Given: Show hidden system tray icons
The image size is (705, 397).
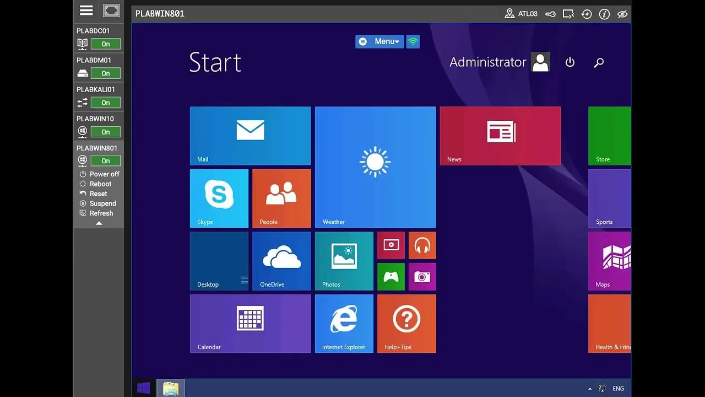Looking at the screenshot, I should coord(590,389).
